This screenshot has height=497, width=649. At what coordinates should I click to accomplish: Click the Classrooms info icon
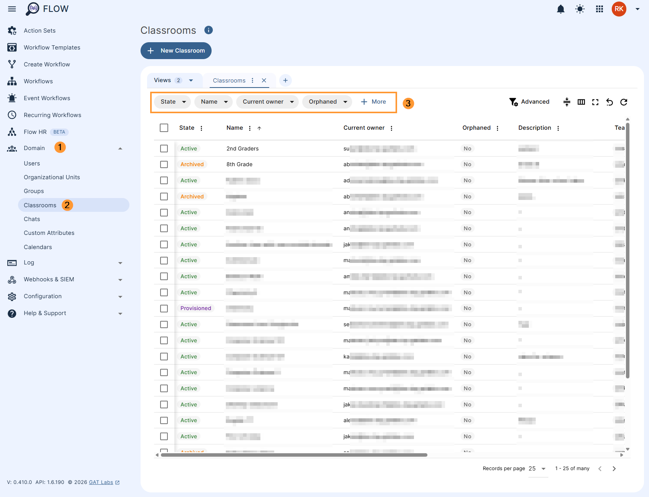coord(209,30)
